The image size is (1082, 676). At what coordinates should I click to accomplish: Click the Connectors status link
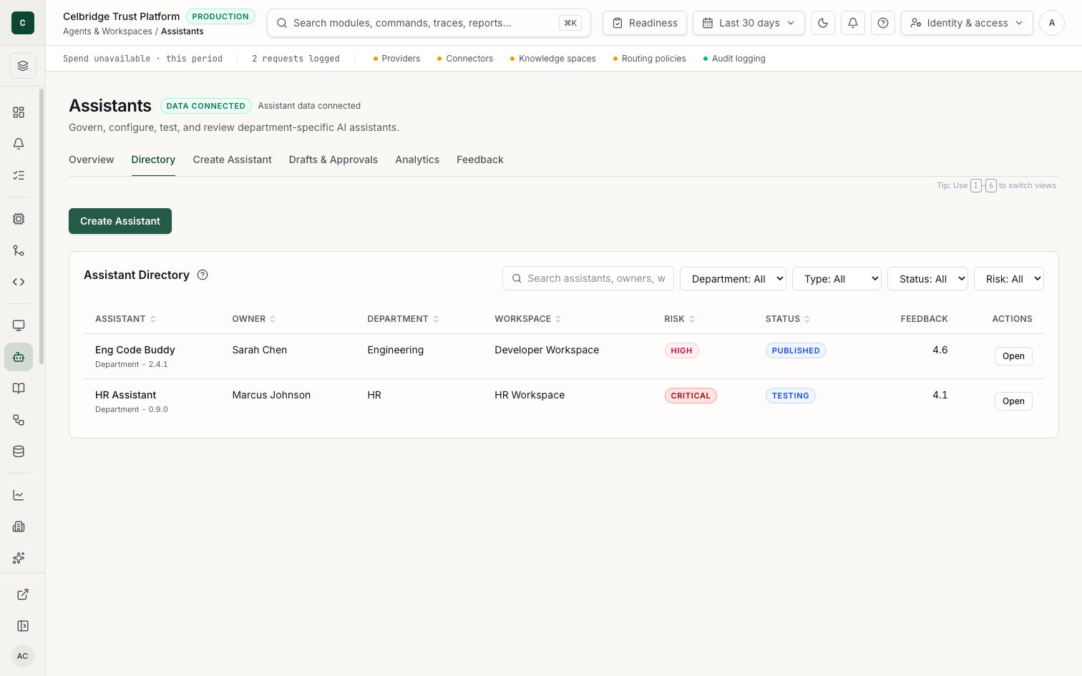pyautogui.click(x=465, y=59)
